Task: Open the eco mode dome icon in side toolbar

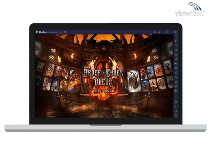Action: tap(176, 64)
